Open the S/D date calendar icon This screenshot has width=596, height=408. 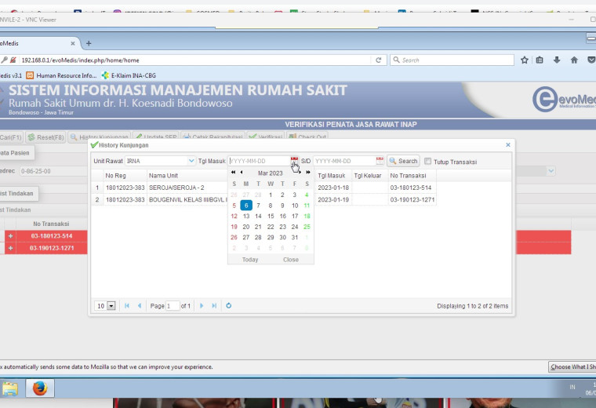click(380, 161)
